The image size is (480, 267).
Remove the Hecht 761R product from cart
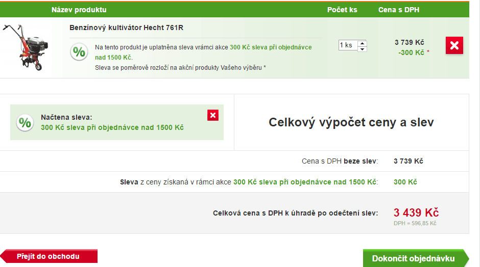click(x=454, y=46)
